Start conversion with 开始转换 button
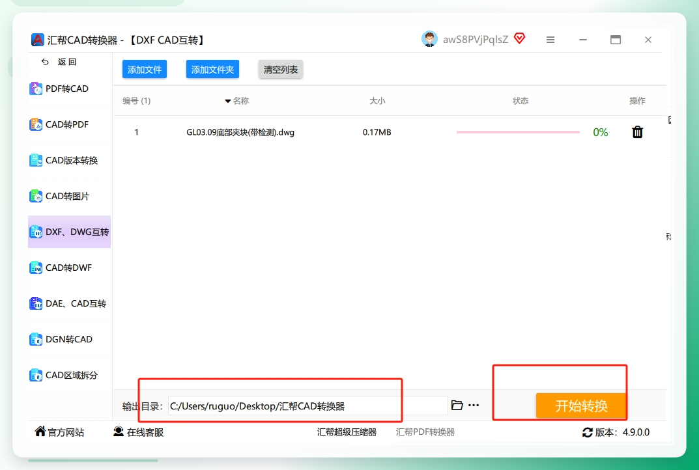Image resolution: width=699 pixels, height=470 pixels. (581, 406)
